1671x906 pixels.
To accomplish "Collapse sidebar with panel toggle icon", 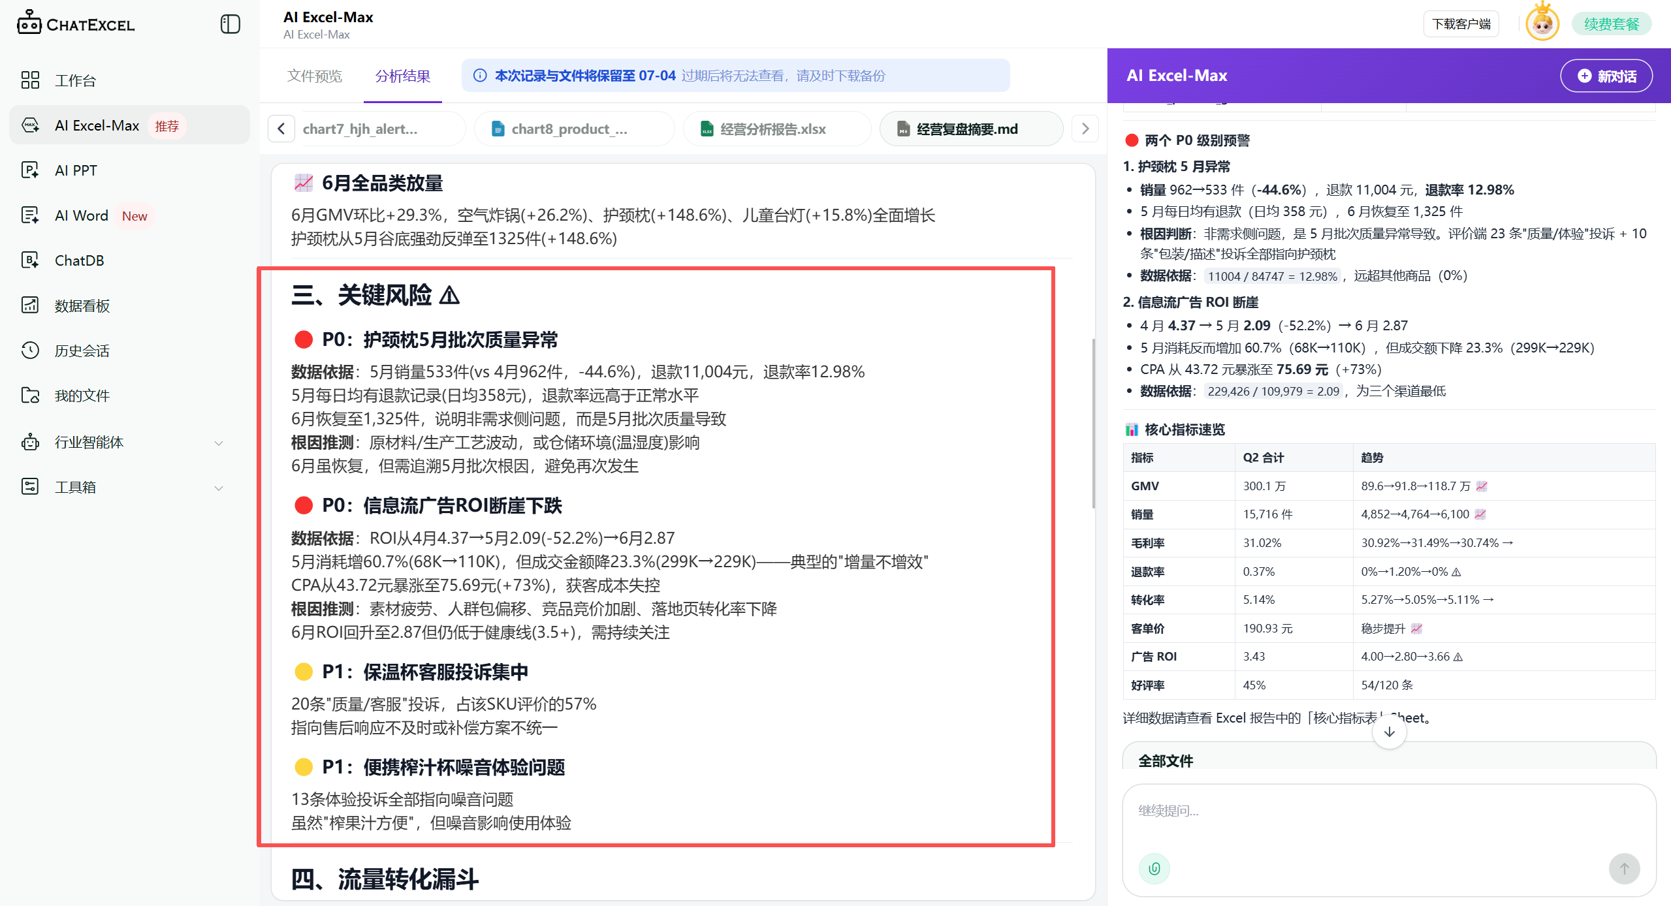I will (230, 24).
